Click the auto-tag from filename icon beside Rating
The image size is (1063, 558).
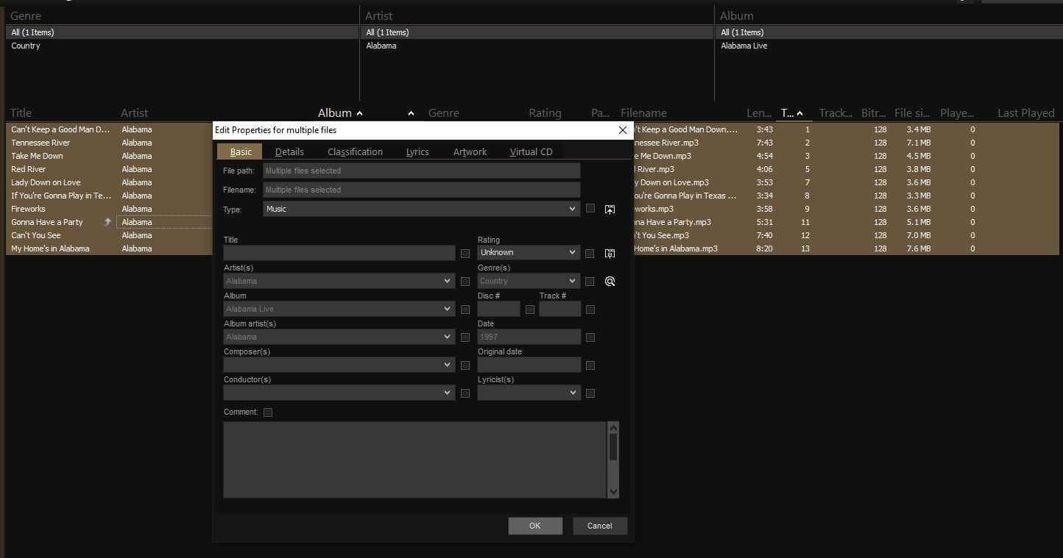point(610,254)
